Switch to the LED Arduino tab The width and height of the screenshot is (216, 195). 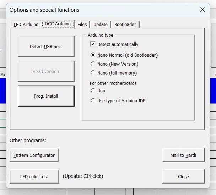(26, 25)
